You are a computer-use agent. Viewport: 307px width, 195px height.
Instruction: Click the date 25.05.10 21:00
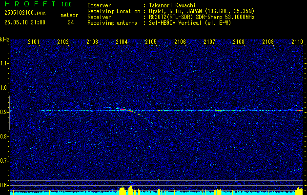tap(25, 22)
